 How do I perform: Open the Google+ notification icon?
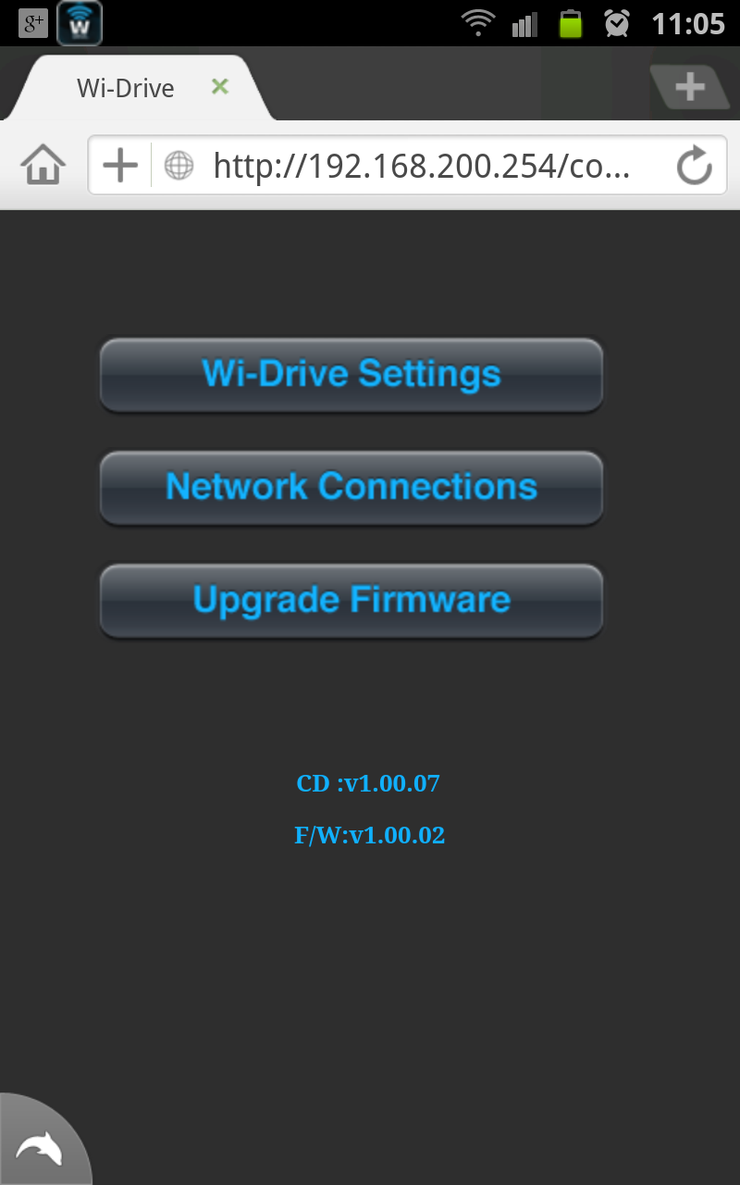coord(33,24)
